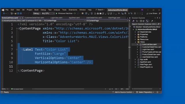Open the Window menu
Viewport: 185px width, 104px height.
(x=82, y=10)
